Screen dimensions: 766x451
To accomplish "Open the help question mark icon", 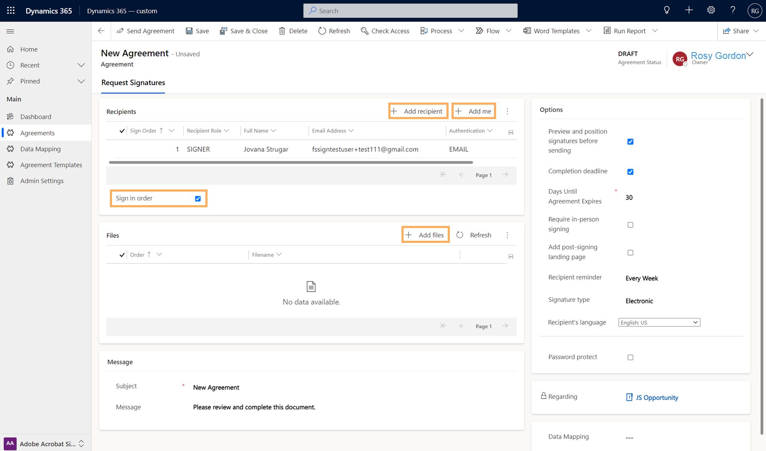I will coord(733,11).
